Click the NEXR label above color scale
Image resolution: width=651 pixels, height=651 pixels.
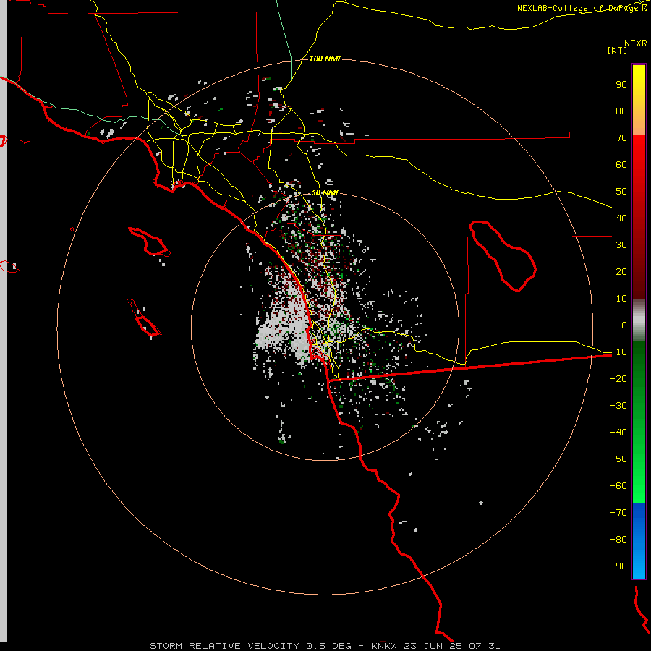(636, 43)
